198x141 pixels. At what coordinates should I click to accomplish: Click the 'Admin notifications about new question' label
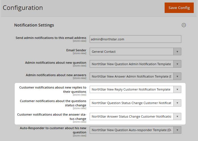(x=56, y=63)
